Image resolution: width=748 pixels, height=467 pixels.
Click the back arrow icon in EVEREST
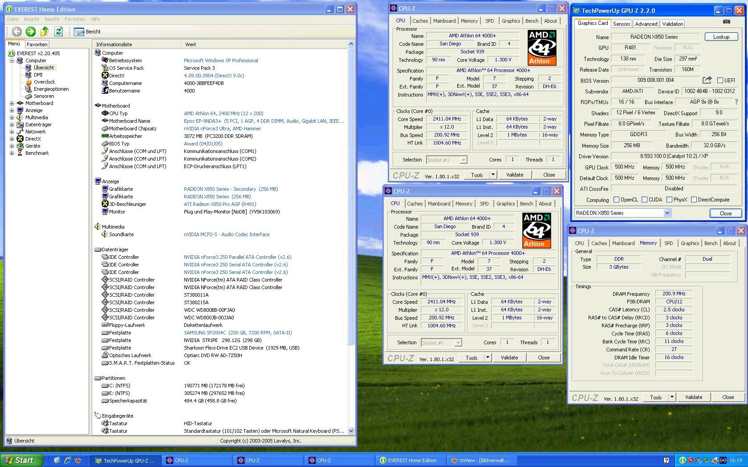[x=17, y=31]
